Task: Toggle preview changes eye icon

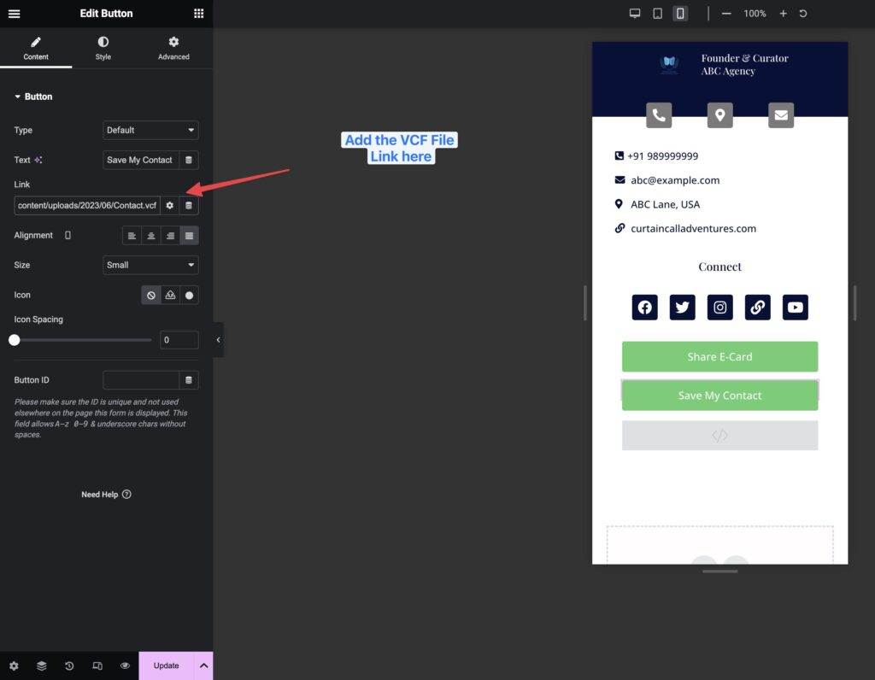Action: [125, 666]
